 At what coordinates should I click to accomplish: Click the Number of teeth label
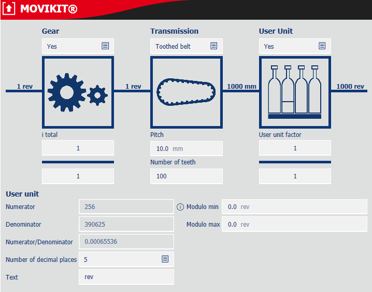pyautogui.click(x=173, y=162)
